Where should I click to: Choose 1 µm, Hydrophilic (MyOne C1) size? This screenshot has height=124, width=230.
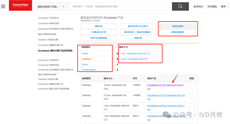pos(135,53)
